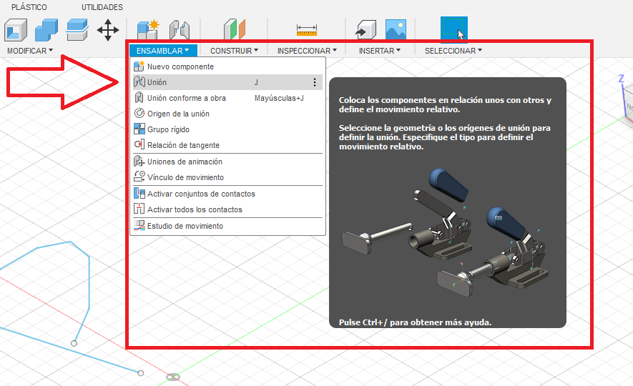
Task: Click the Insert Canvas image icon
Action: (x=396, y=30)
